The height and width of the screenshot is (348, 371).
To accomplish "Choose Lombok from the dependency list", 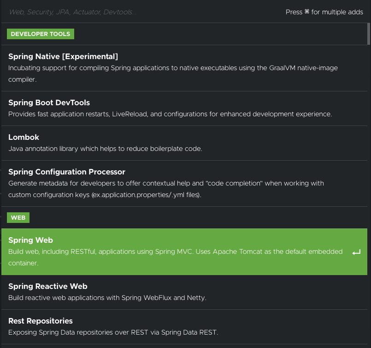I will [x=184, y=143].
